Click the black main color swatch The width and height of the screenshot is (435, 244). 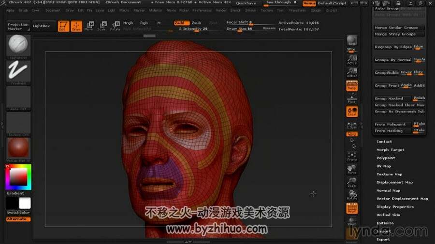coord(12,203)
